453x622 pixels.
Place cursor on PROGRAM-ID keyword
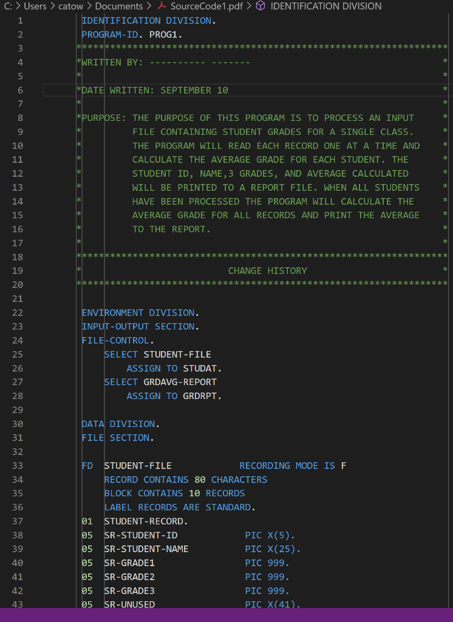point(110,35)
